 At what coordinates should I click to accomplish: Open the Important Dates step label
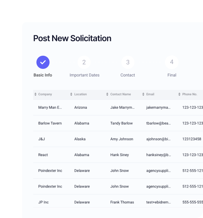pos(85,75)
